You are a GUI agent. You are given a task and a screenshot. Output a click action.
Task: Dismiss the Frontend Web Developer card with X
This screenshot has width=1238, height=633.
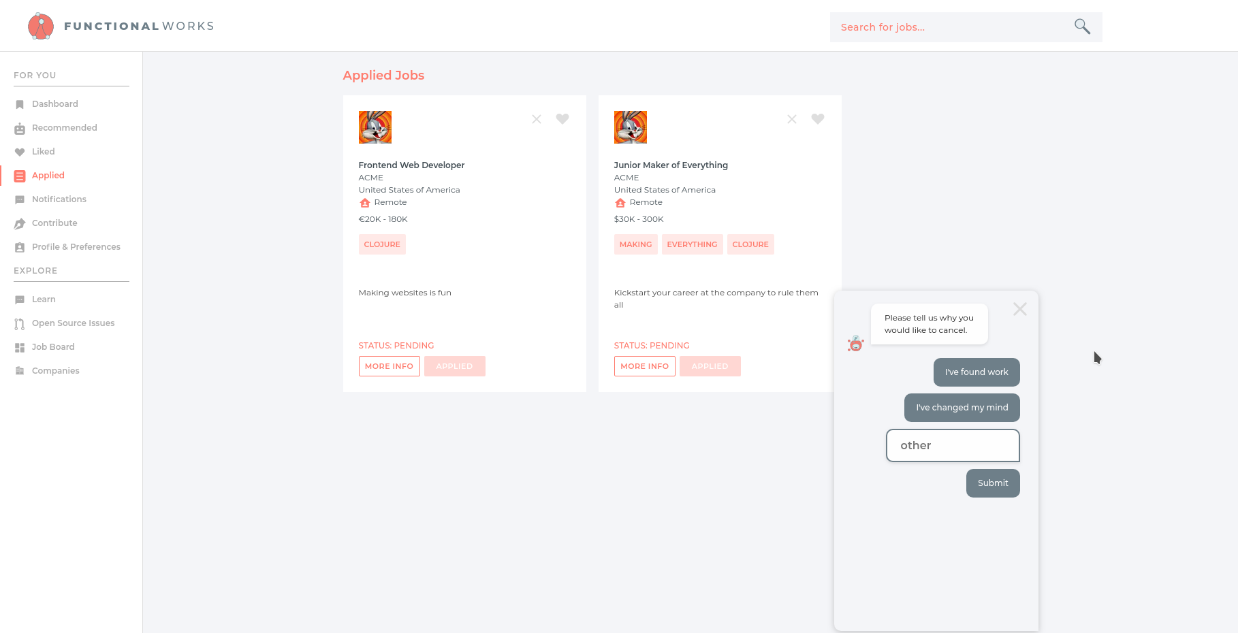pos(537,119)
